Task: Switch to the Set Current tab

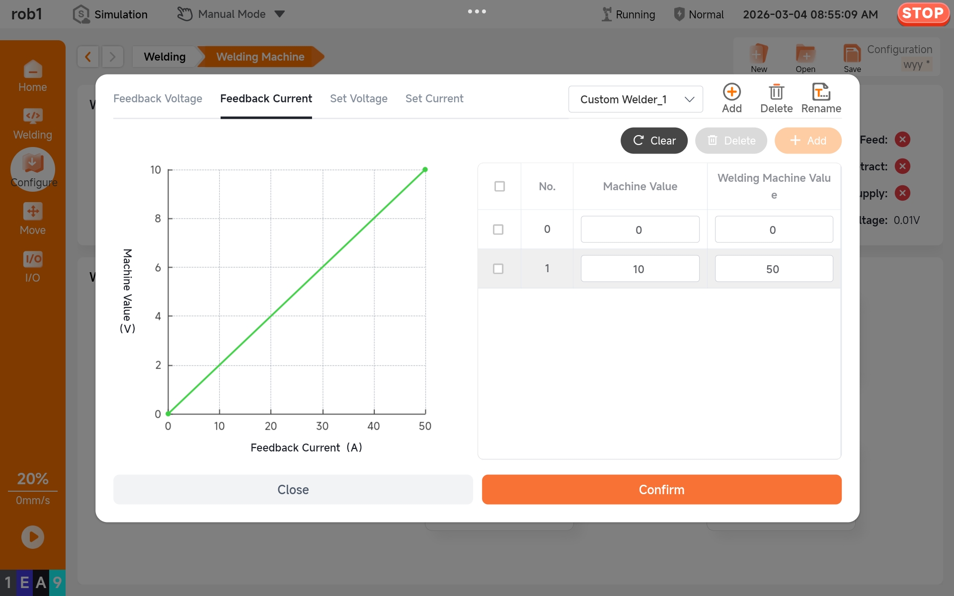Action: pos(434,98)
